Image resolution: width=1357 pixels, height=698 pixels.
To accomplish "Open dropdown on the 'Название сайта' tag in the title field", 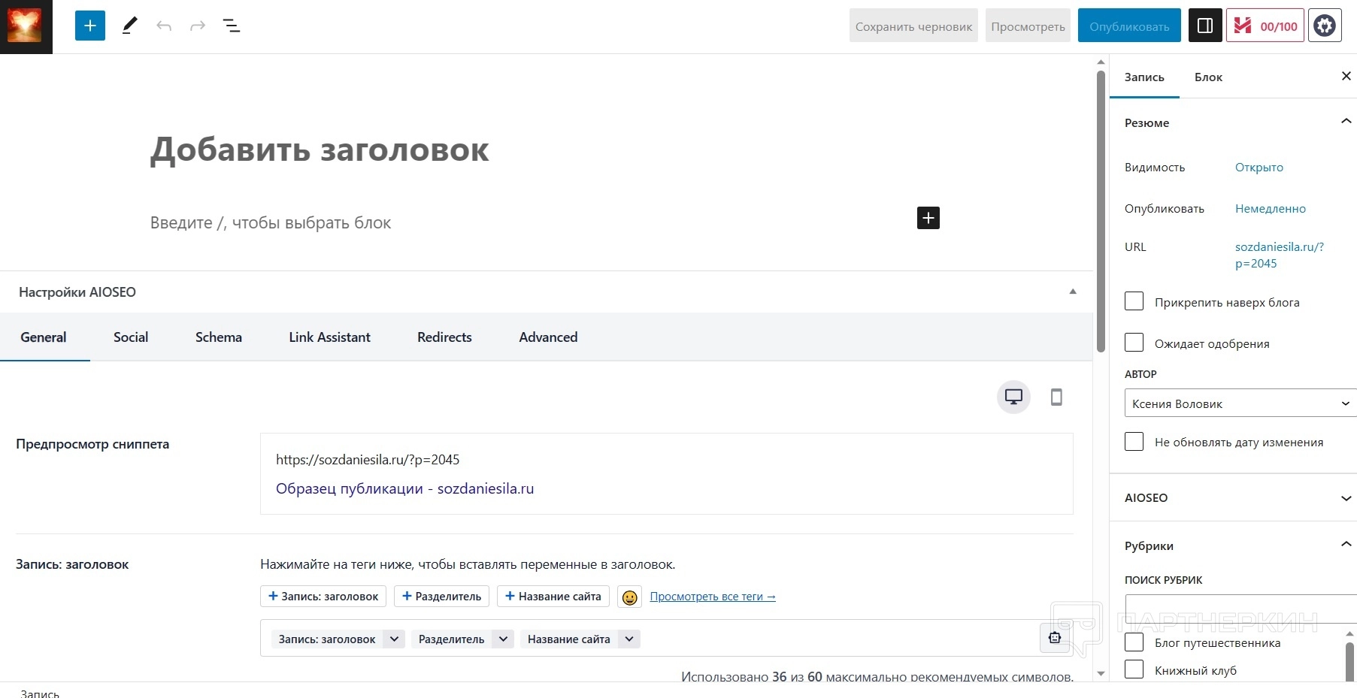I will click(629, 639).
